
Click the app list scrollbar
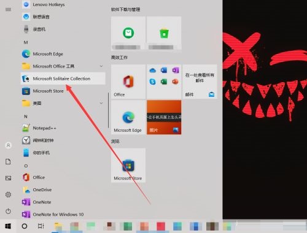pos(108,110)
